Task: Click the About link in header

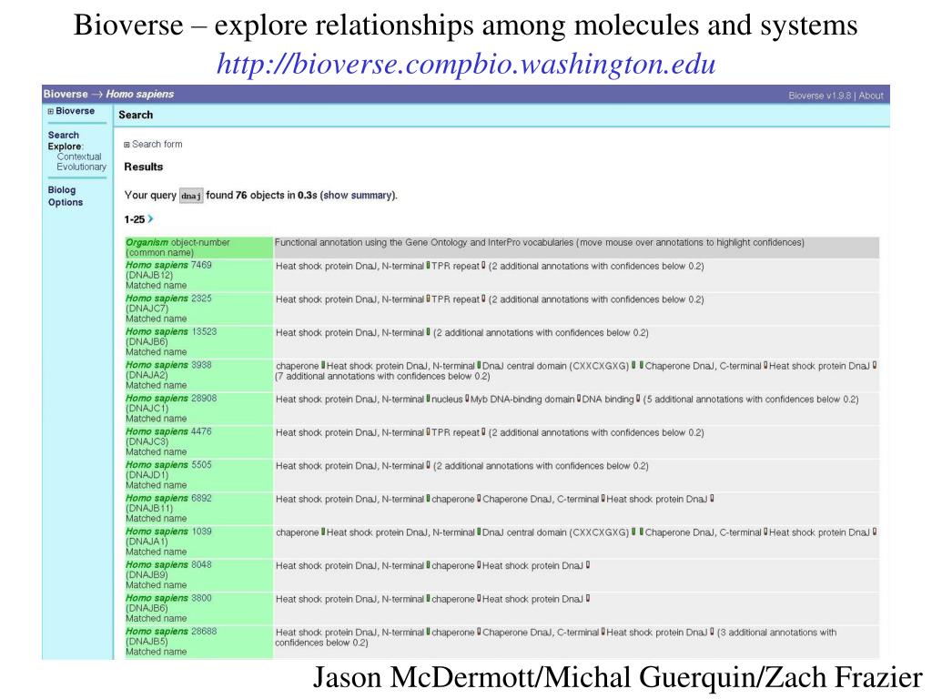Action: click(x=871, y=96)
